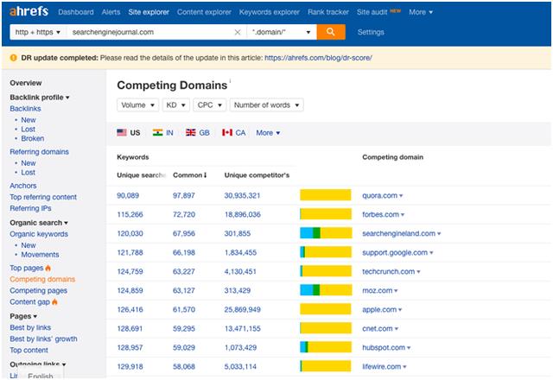This screenshot has height=380, width=553.
Task: Open Content explorer in the navigation
Action: click(204, 12)
